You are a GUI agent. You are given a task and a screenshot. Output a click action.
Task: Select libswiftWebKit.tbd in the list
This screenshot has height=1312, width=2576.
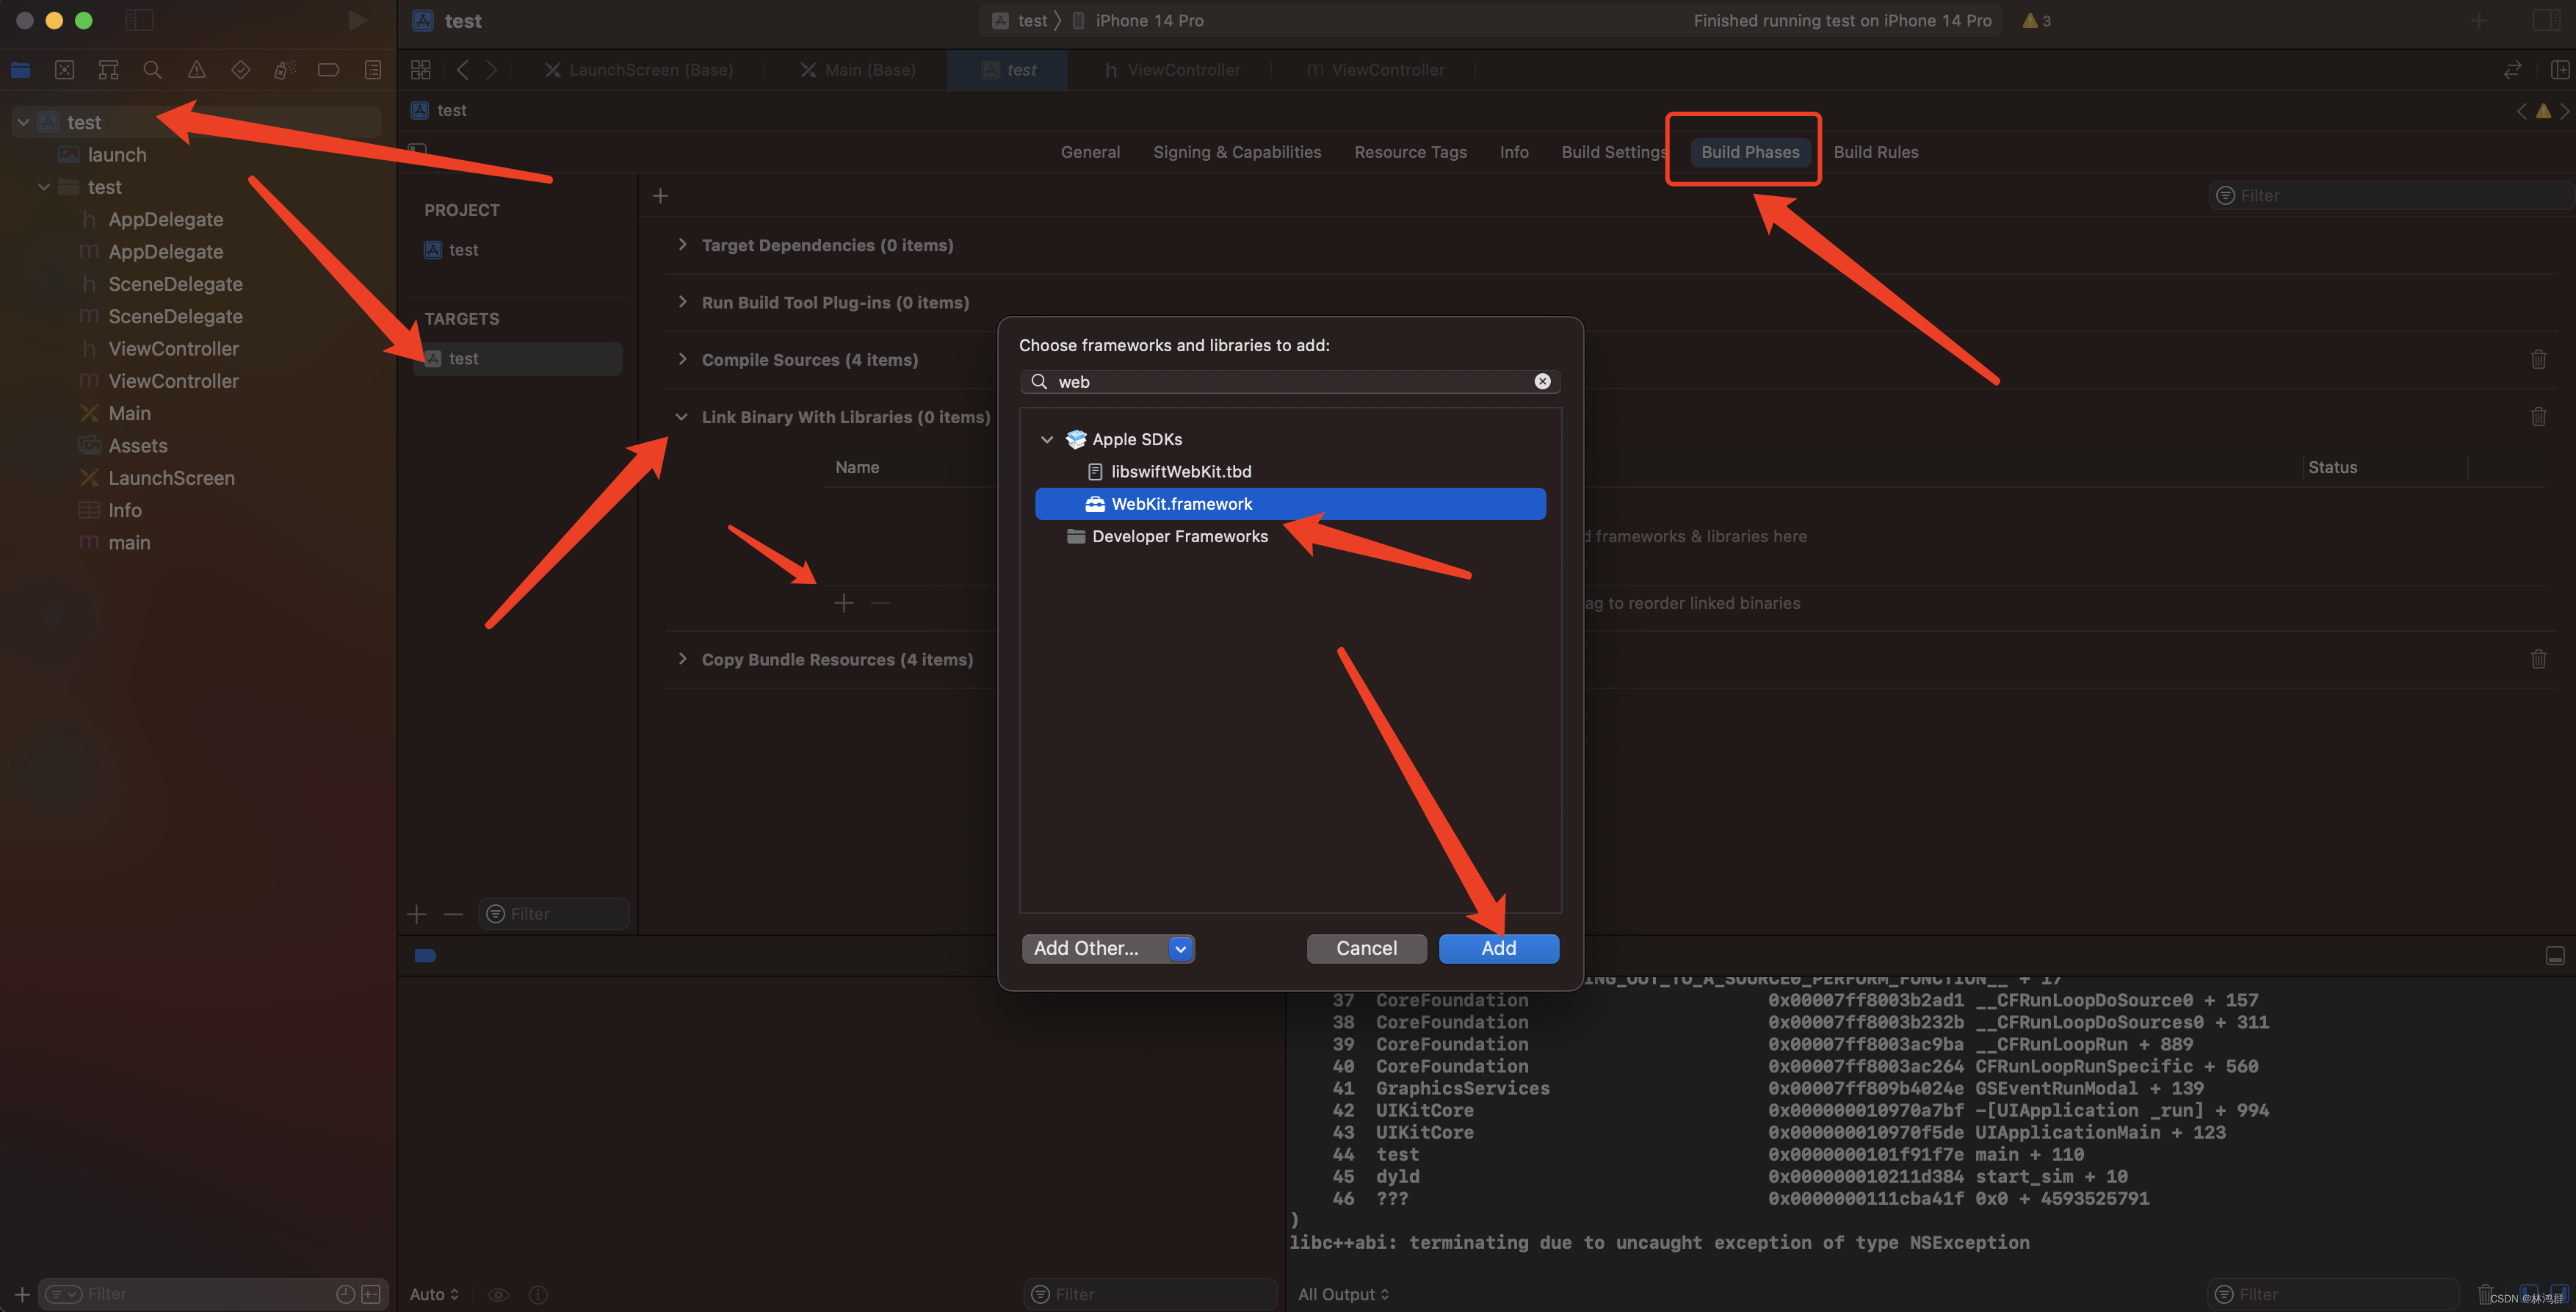1181,472
